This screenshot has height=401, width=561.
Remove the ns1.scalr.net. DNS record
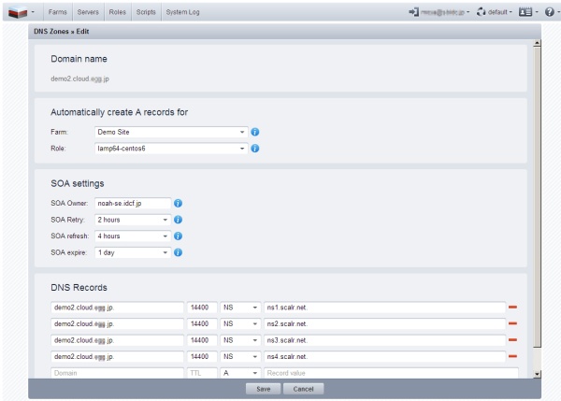[x=511, y=307]
